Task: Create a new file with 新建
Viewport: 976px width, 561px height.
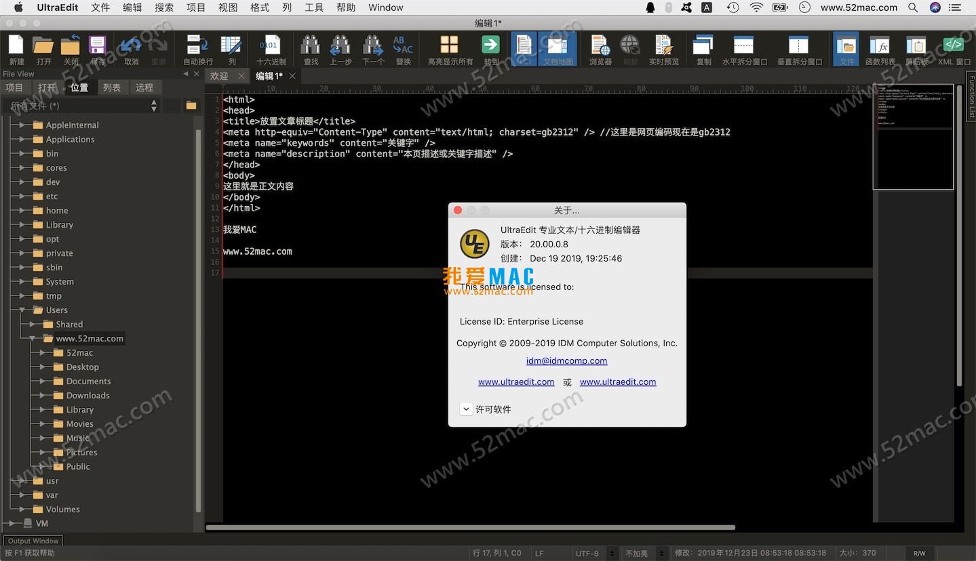Action: [16, 49]
